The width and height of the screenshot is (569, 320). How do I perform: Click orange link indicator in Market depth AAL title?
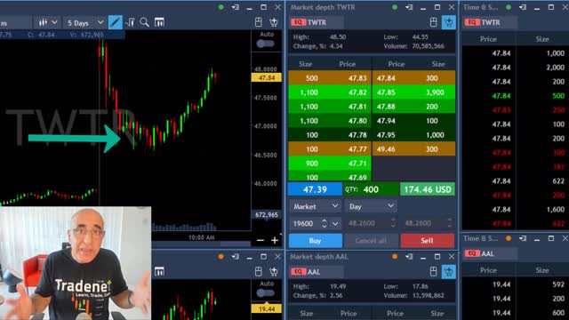coord(395,257)
